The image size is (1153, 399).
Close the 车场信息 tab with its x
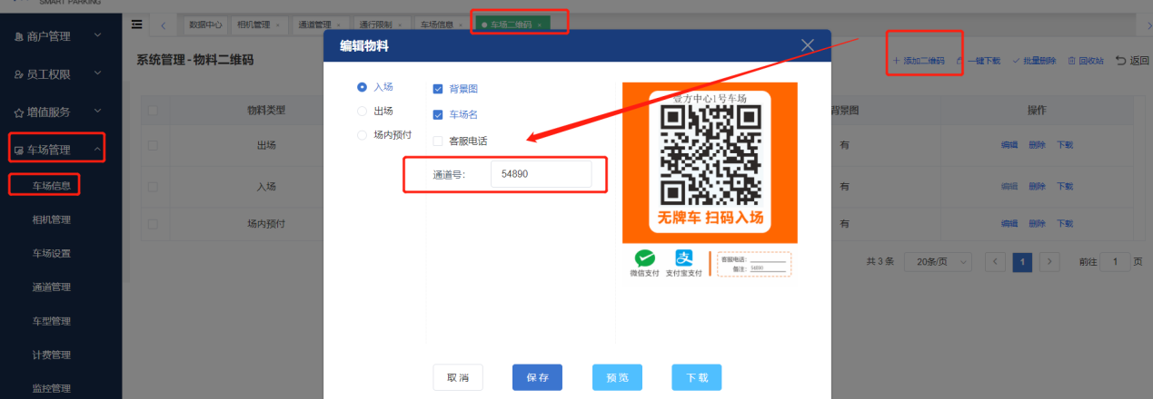(460, 24)
